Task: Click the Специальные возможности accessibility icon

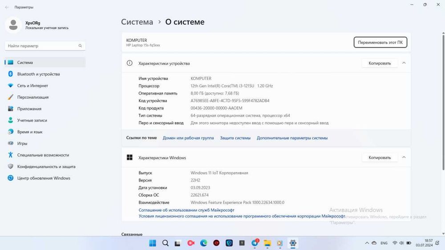Action: (x=11, y=155)
